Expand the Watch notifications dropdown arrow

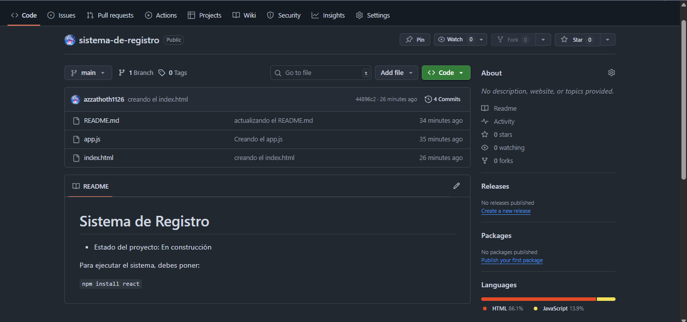point(482,40)
